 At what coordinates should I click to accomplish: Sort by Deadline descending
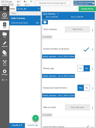[x=17, y=125]
